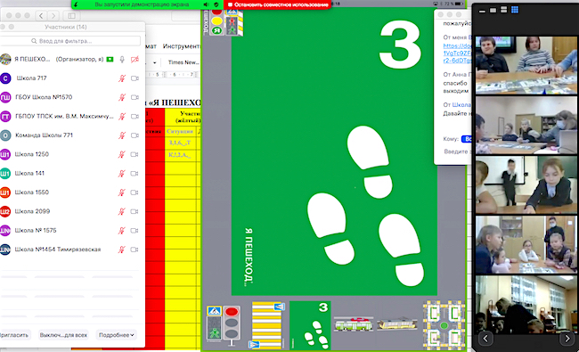
Task: Expand the Подробнее dropdown
Action: (x=116, y=335)
